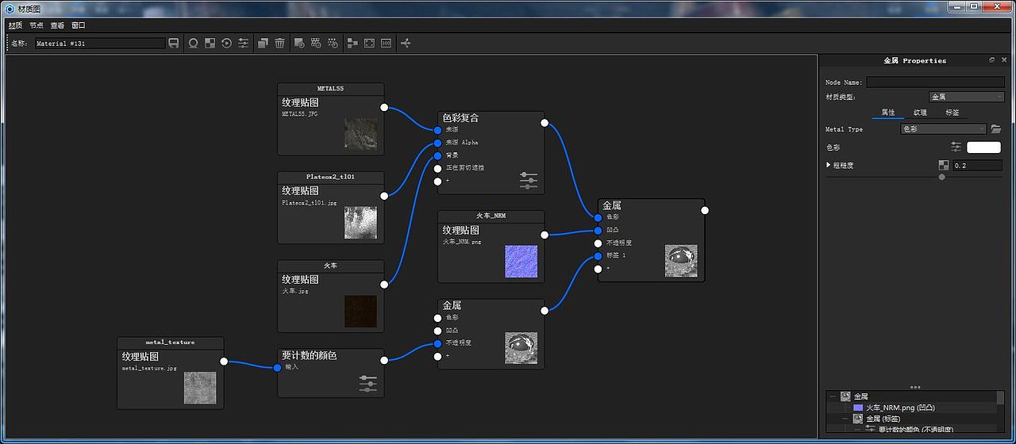Collapse the root 金属 item in the tree
Image resolution: width=1016 pixels, height=444 pixels.
click(832, 396)
